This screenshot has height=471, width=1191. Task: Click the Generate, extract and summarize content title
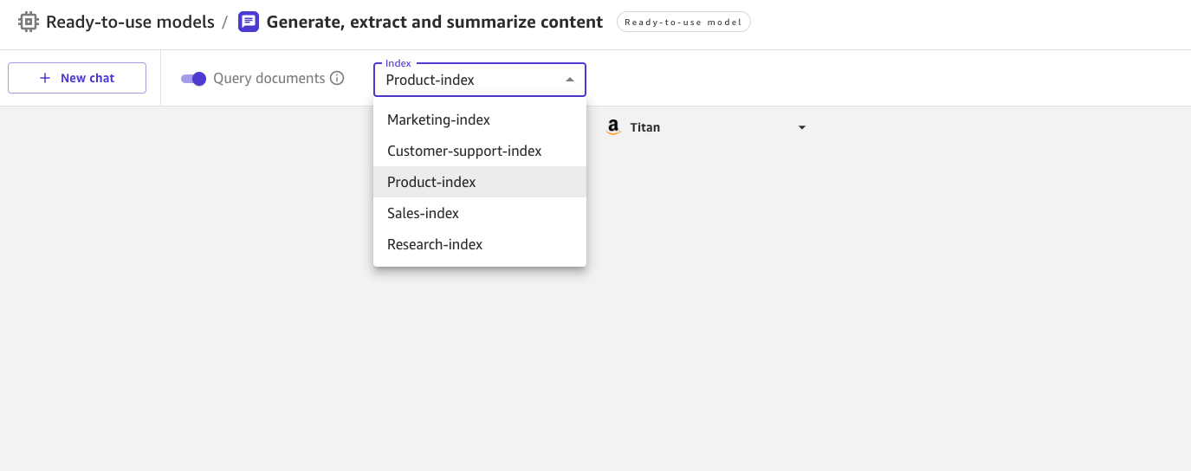(x=434, y=22)
